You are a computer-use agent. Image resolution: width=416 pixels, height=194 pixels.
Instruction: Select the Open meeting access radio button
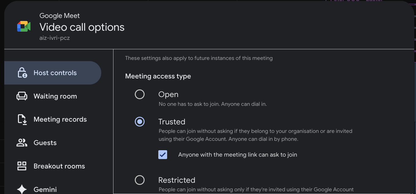139,94
